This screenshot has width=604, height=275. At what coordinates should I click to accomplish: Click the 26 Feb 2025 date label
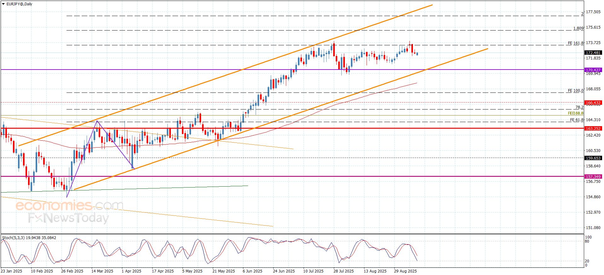click(x=72, y=271)
